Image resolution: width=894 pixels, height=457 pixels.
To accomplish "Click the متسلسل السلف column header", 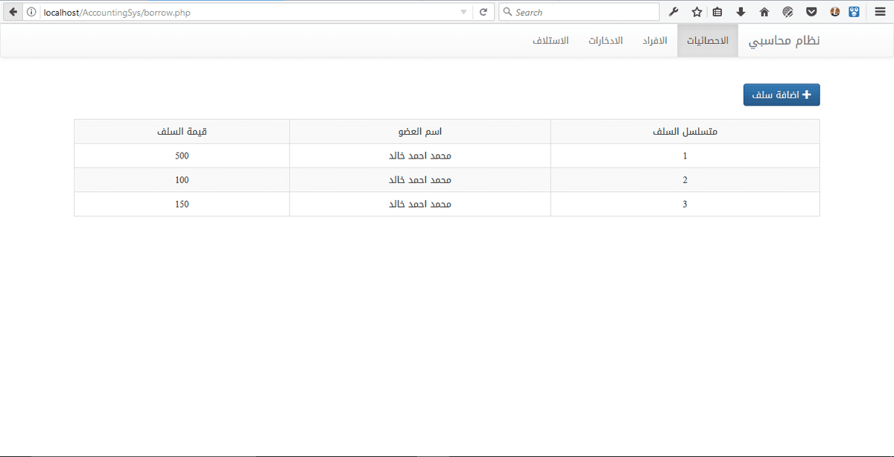I will click(x=685, y=132).
